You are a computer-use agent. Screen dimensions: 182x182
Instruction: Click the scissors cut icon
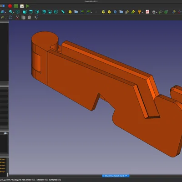point(17,17)
